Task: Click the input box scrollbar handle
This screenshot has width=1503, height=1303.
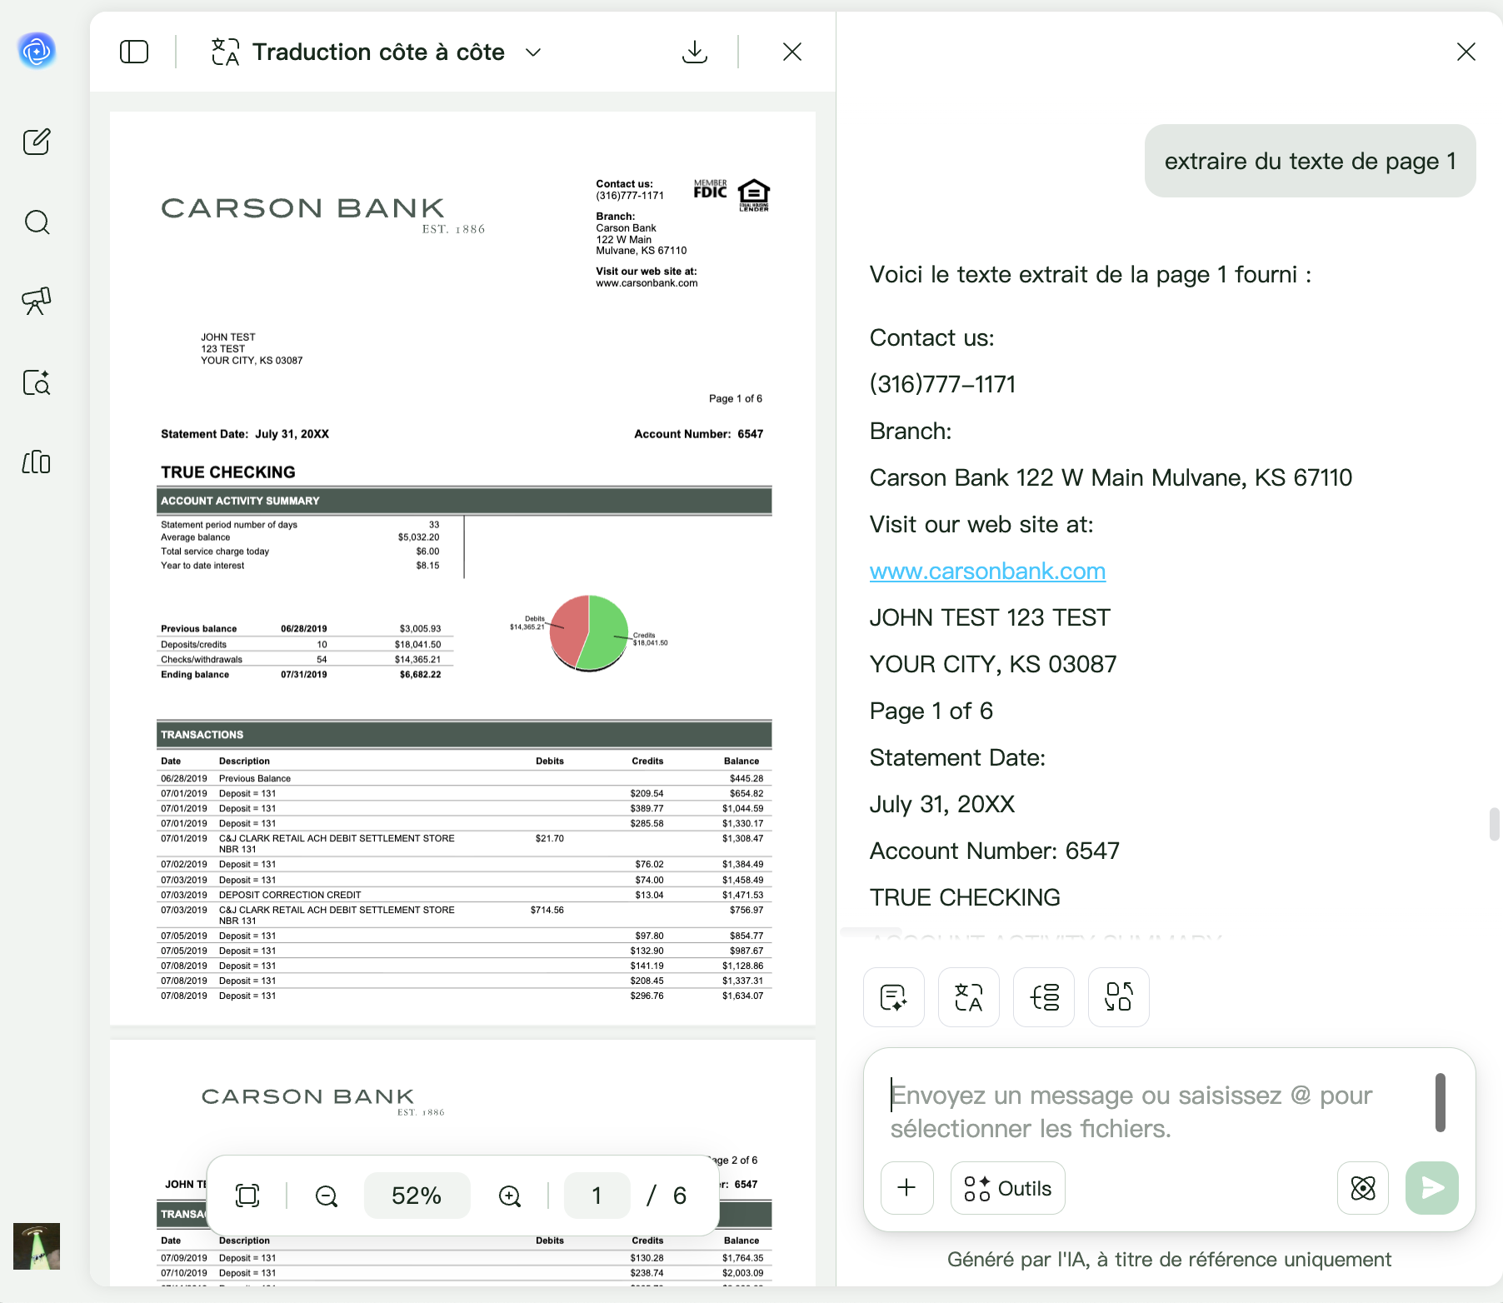Action: pos(1441,1102)
